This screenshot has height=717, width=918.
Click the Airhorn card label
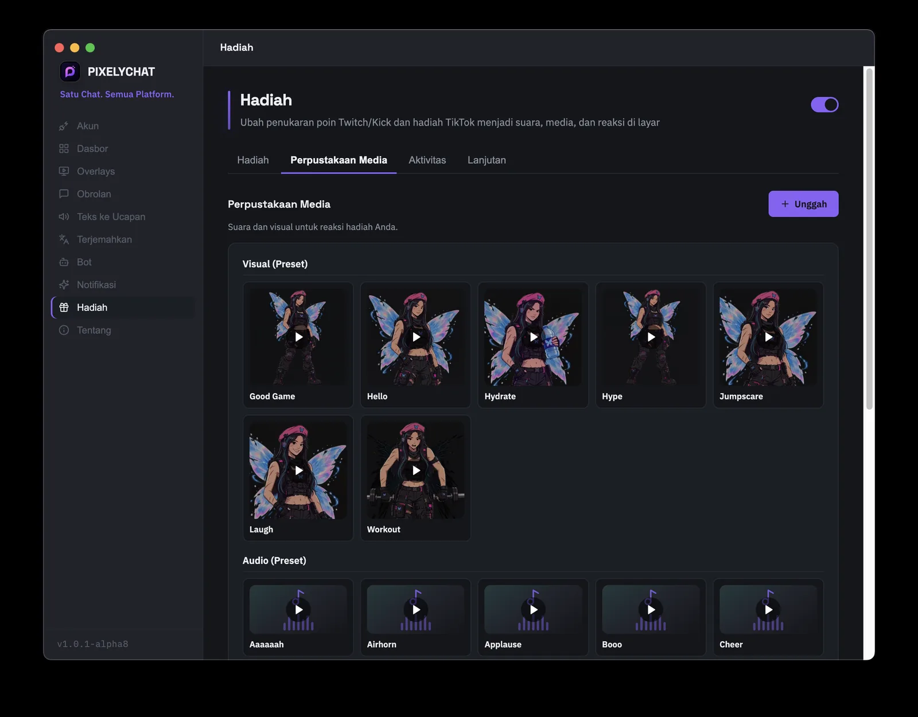[x=382, y=644]
